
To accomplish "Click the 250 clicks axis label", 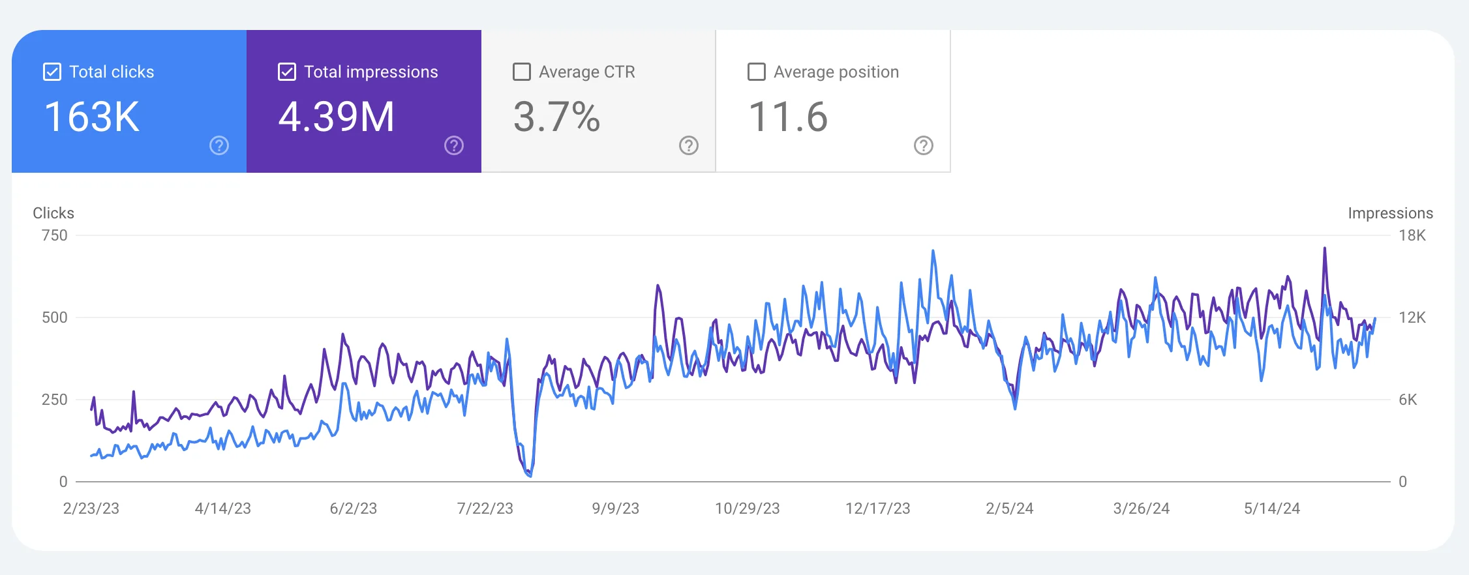I will tap(55, 400).
